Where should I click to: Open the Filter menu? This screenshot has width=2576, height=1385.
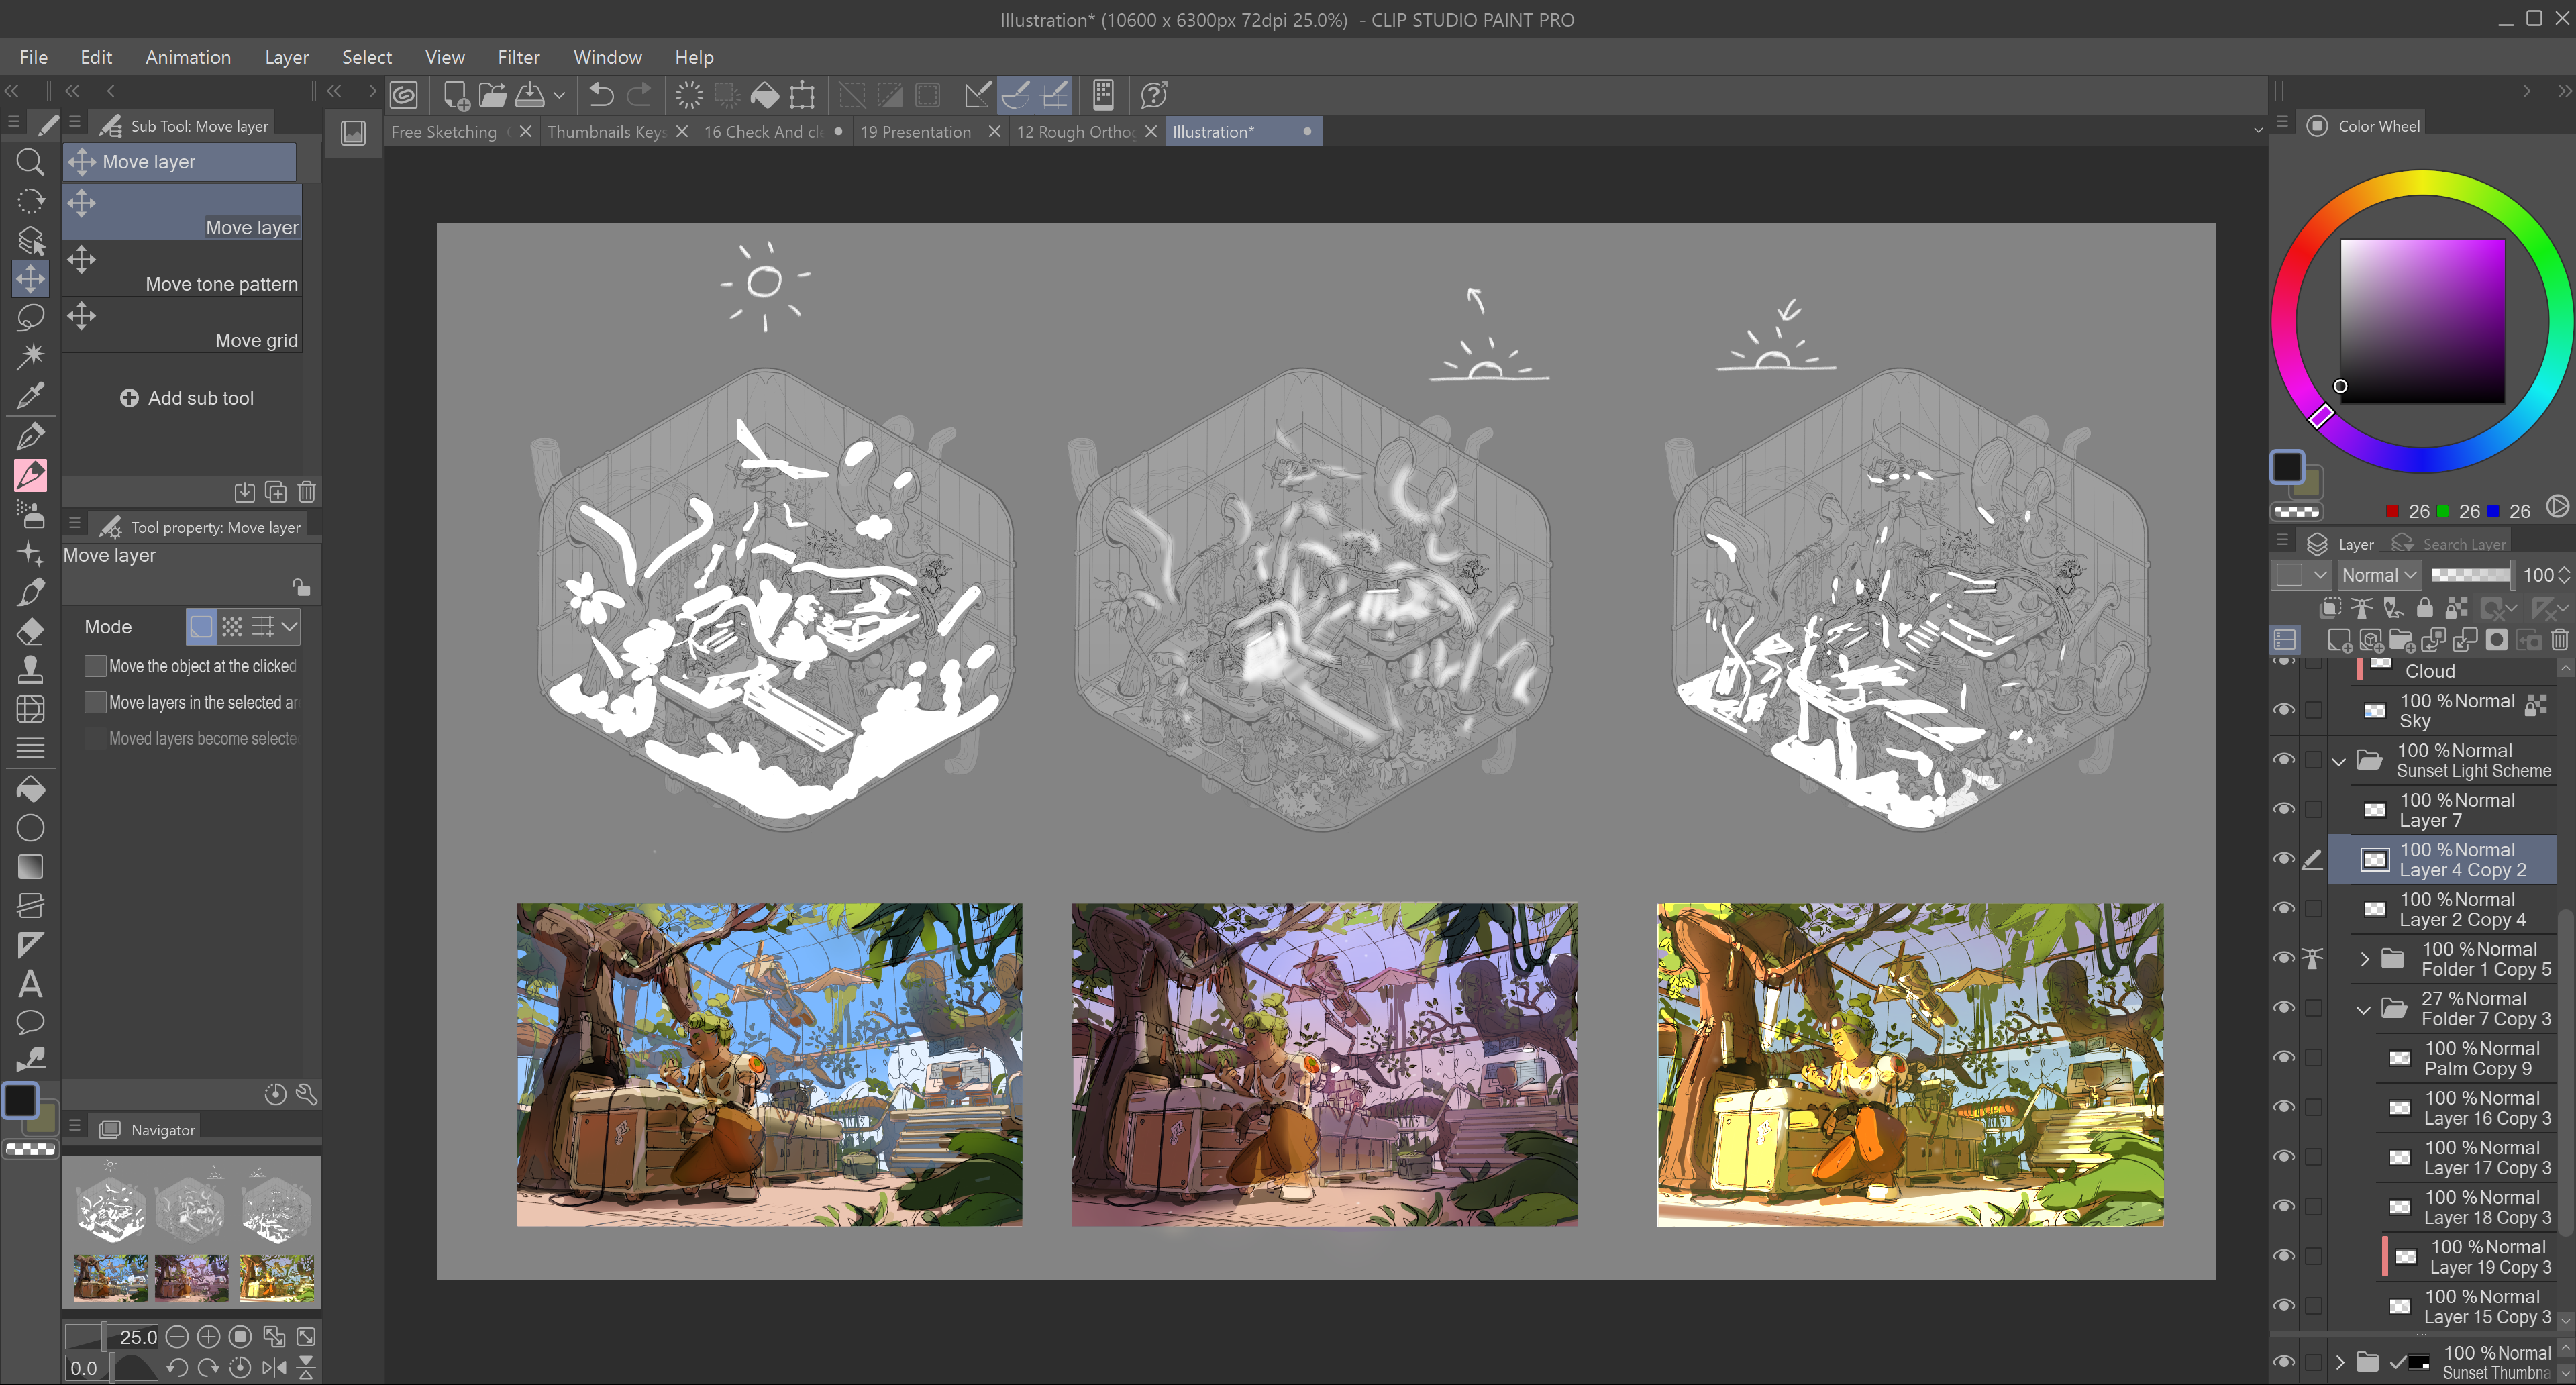518,57
